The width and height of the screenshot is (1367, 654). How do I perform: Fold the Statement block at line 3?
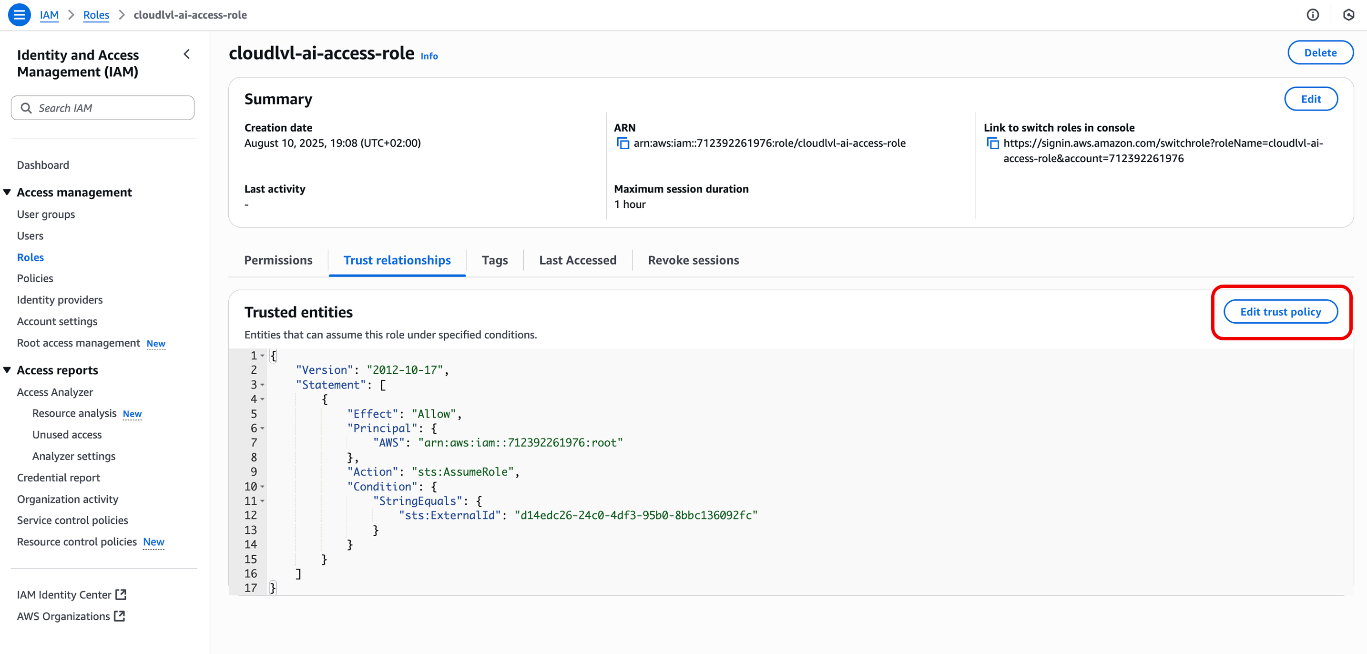tap(263, 385)
